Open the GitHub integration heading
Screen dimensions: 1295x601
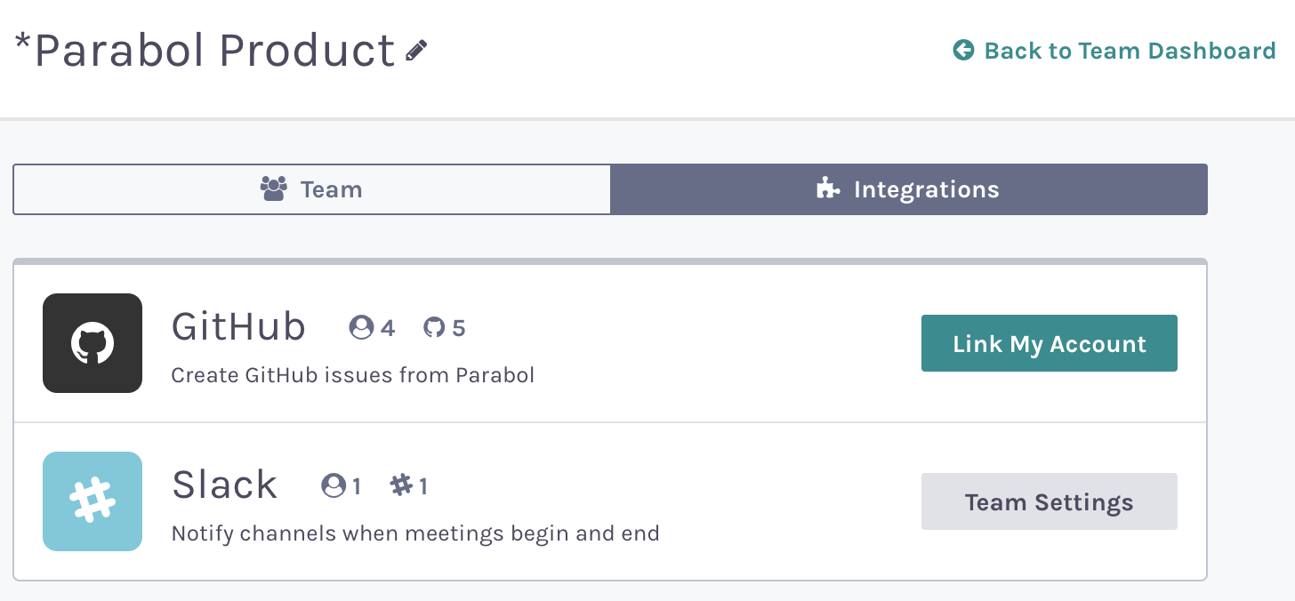coord(238,328)
